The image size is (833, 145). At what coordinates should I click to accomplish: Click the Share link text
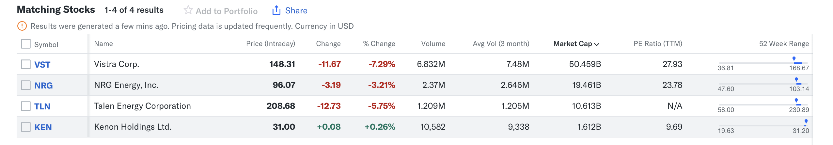(296, 10)
